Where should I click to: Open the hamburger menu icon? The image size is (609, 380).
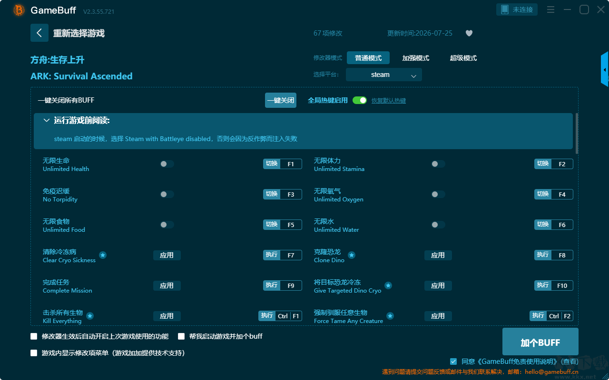tap(550, 9)
